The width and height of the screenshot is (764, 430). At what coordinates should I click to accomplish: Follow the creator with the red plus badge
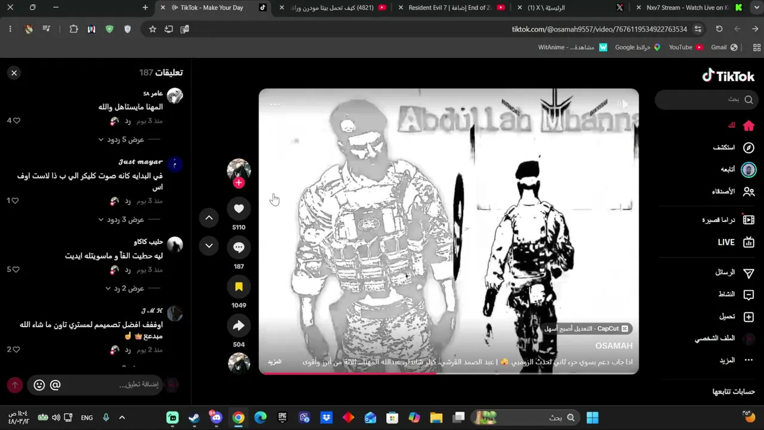click(x=239, y=183)
